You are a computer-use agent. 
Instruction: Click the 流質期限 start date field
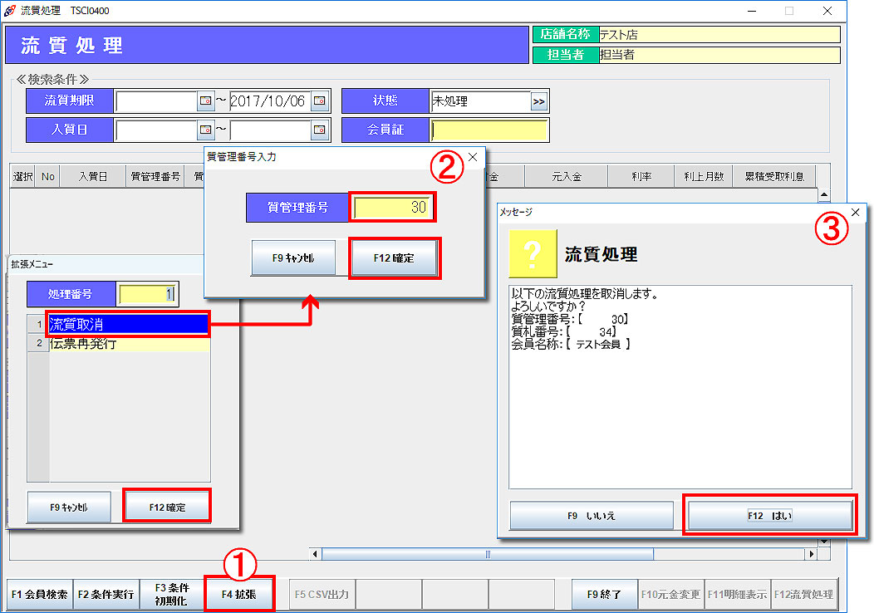tap(156, 101)
